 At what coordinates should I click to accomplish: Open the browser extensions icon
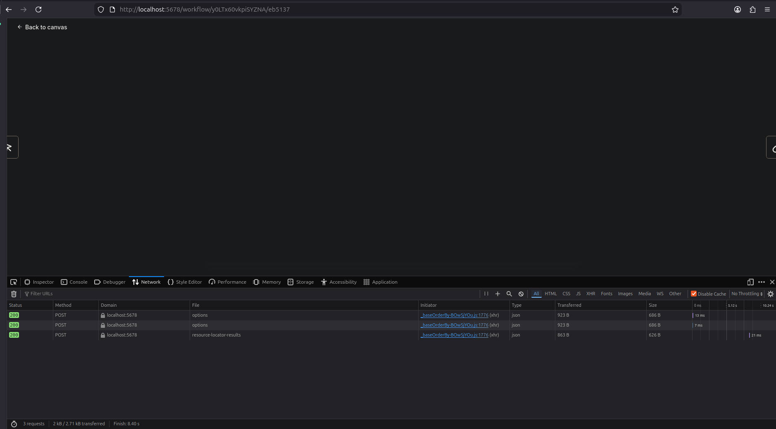point(752,9)
